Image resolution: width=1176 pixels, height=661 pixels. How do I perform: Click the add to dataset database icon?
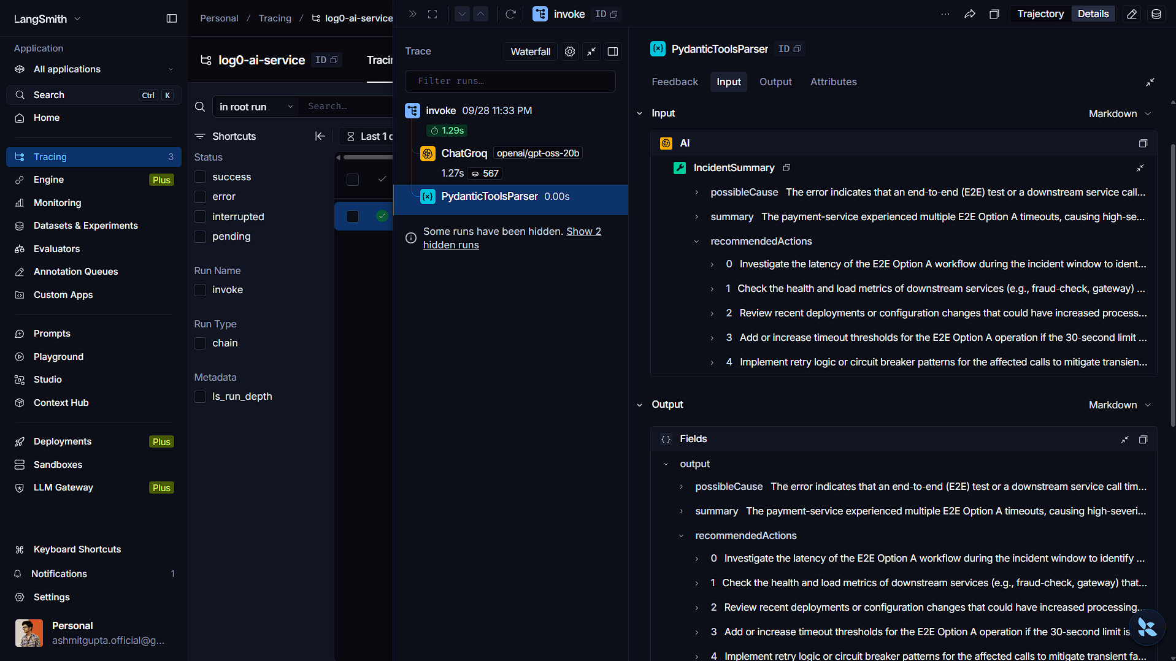(1156, 14)
